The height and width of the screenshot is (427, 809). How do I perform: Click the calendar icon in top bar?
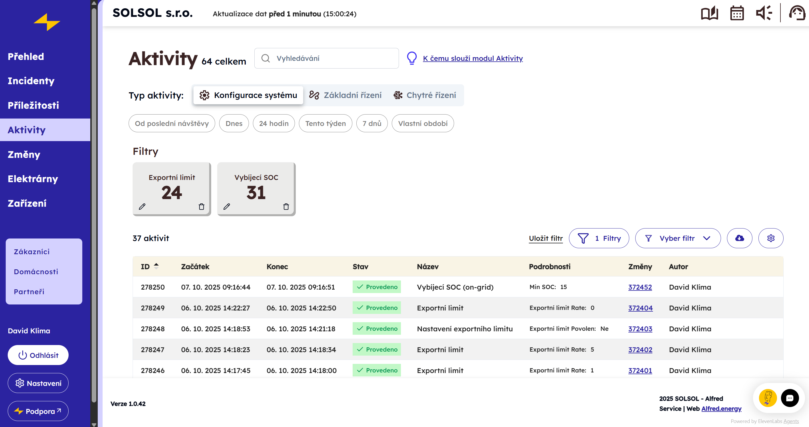(737, 13)
